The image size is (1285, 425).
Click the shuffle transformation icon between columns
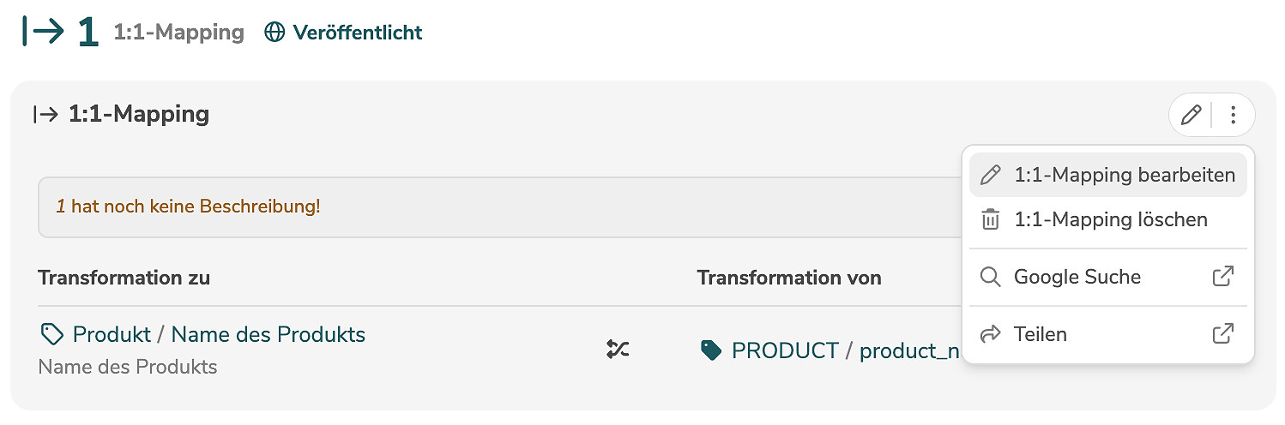(618, 349)
